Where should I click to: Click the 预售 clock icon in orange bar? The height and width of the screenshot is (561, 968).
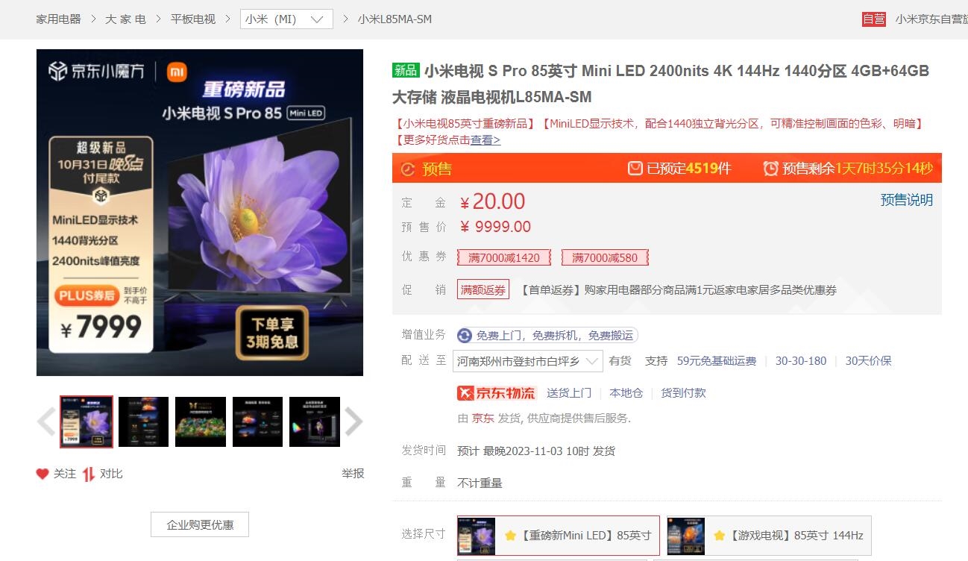pos(407,169)
